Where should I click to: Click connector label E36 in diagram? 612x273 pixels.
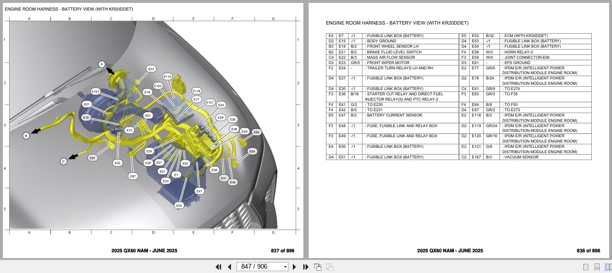click(233, 119)
